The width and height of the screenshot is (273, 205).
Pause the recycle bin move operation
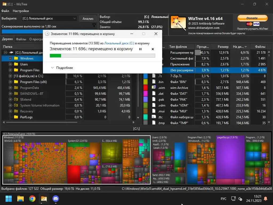(x=140, y=49)
